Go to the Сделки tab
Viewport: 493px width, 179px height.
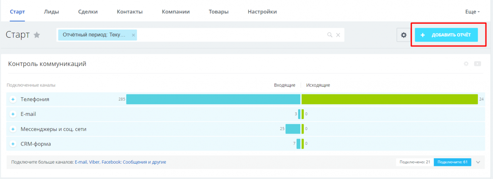click(88, 12)
